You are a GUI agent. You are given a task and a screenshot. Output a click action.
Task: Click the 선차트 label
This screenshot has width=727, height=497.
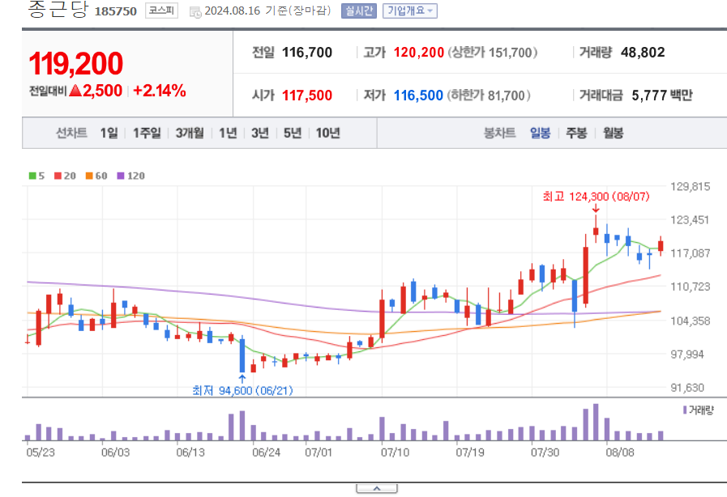[71, 134]
